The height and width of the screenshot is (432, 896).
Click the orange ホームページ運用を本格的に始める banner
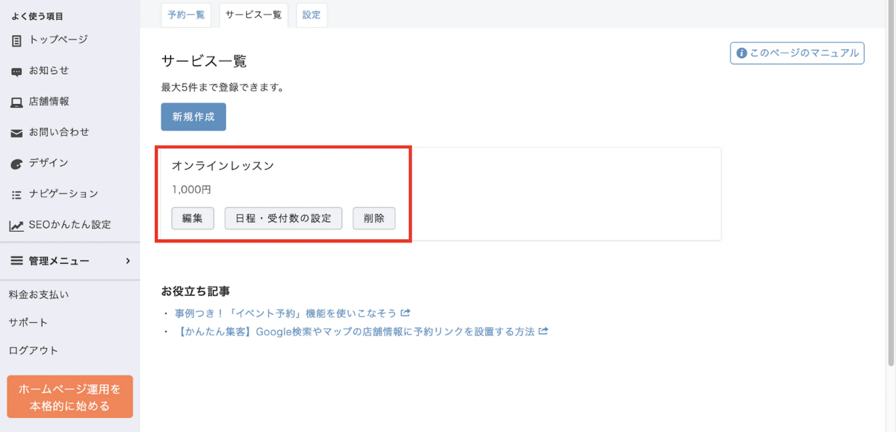click(x=70, y=397)
